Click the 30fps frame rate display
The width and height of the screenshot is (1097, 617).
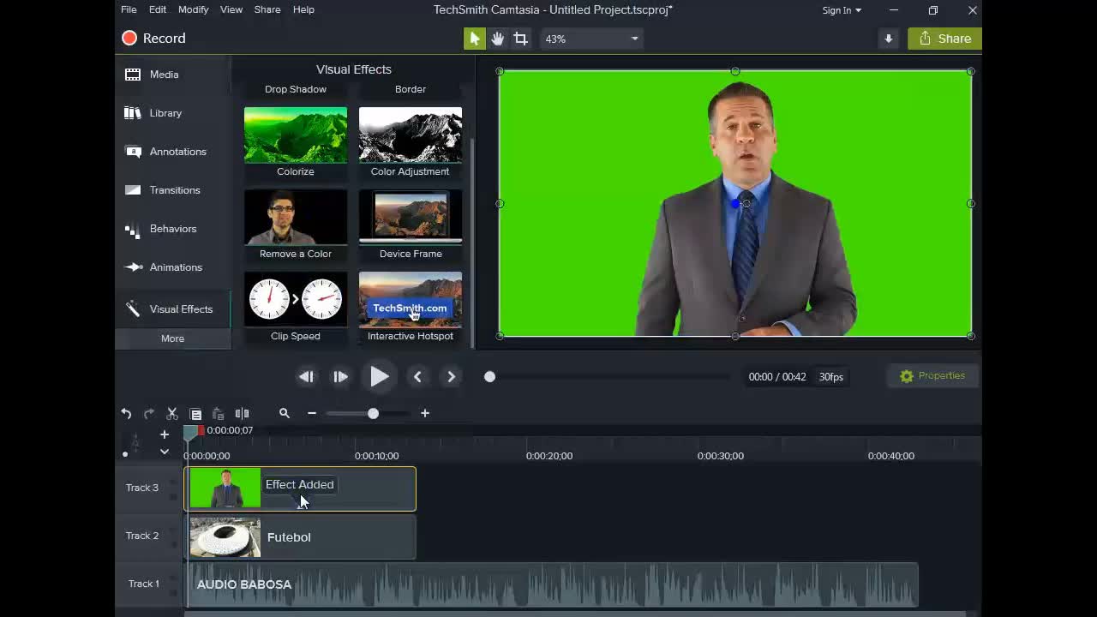[x=830, y=376]
